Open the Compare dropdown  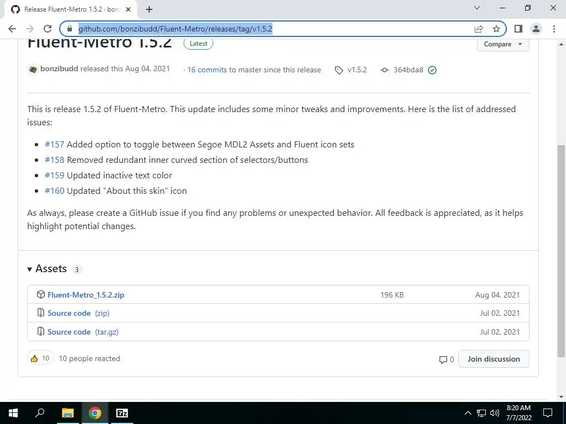point(503,44)
